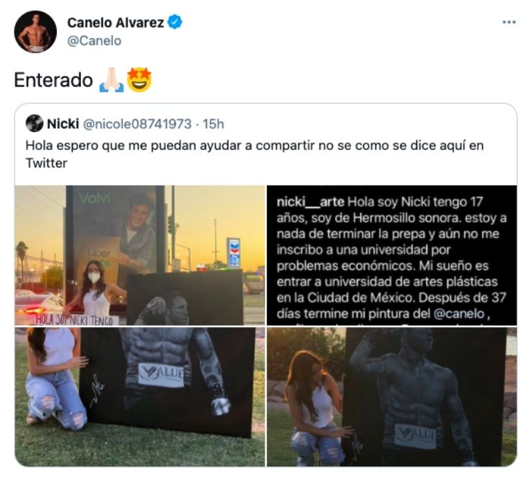Click the Canelo Alvarez display name
Image resolution: width=532 pixels, height=480 pixels.
point(116,23)
